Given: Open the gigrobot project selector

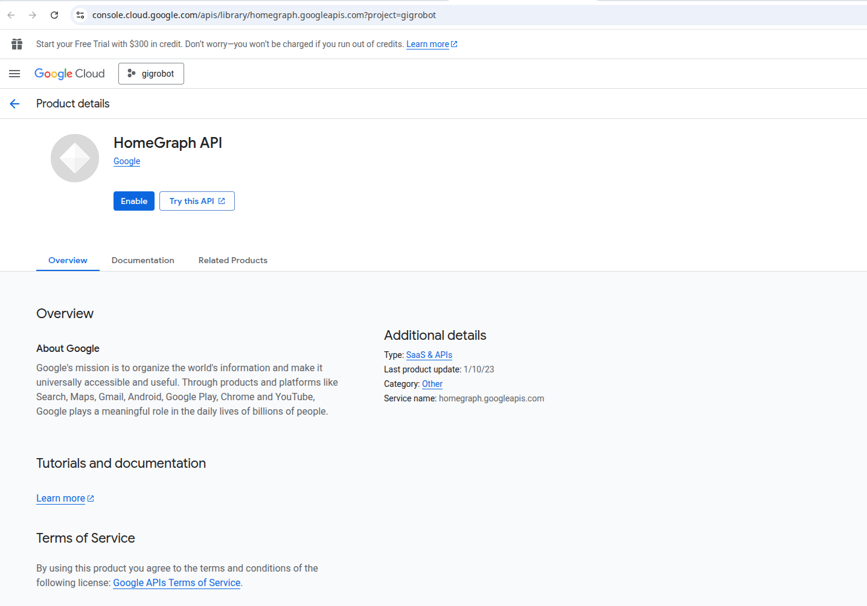Looking at the screenshot, I should (x=151, y=74).
